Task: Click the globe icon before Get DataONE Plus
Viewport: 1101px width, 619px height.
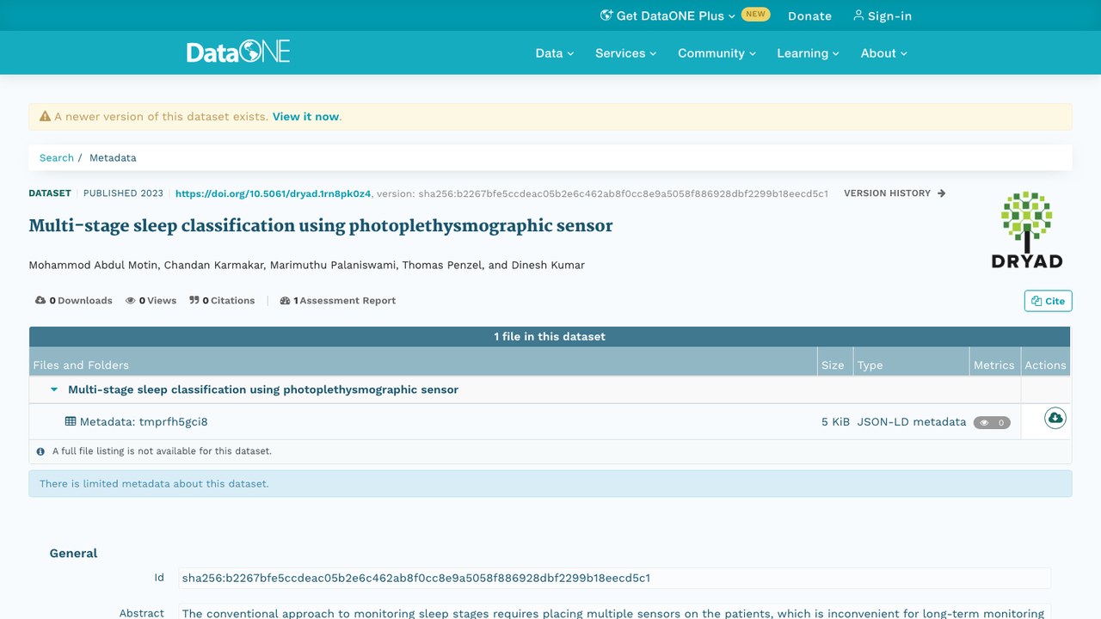Action: click(606, 15)
